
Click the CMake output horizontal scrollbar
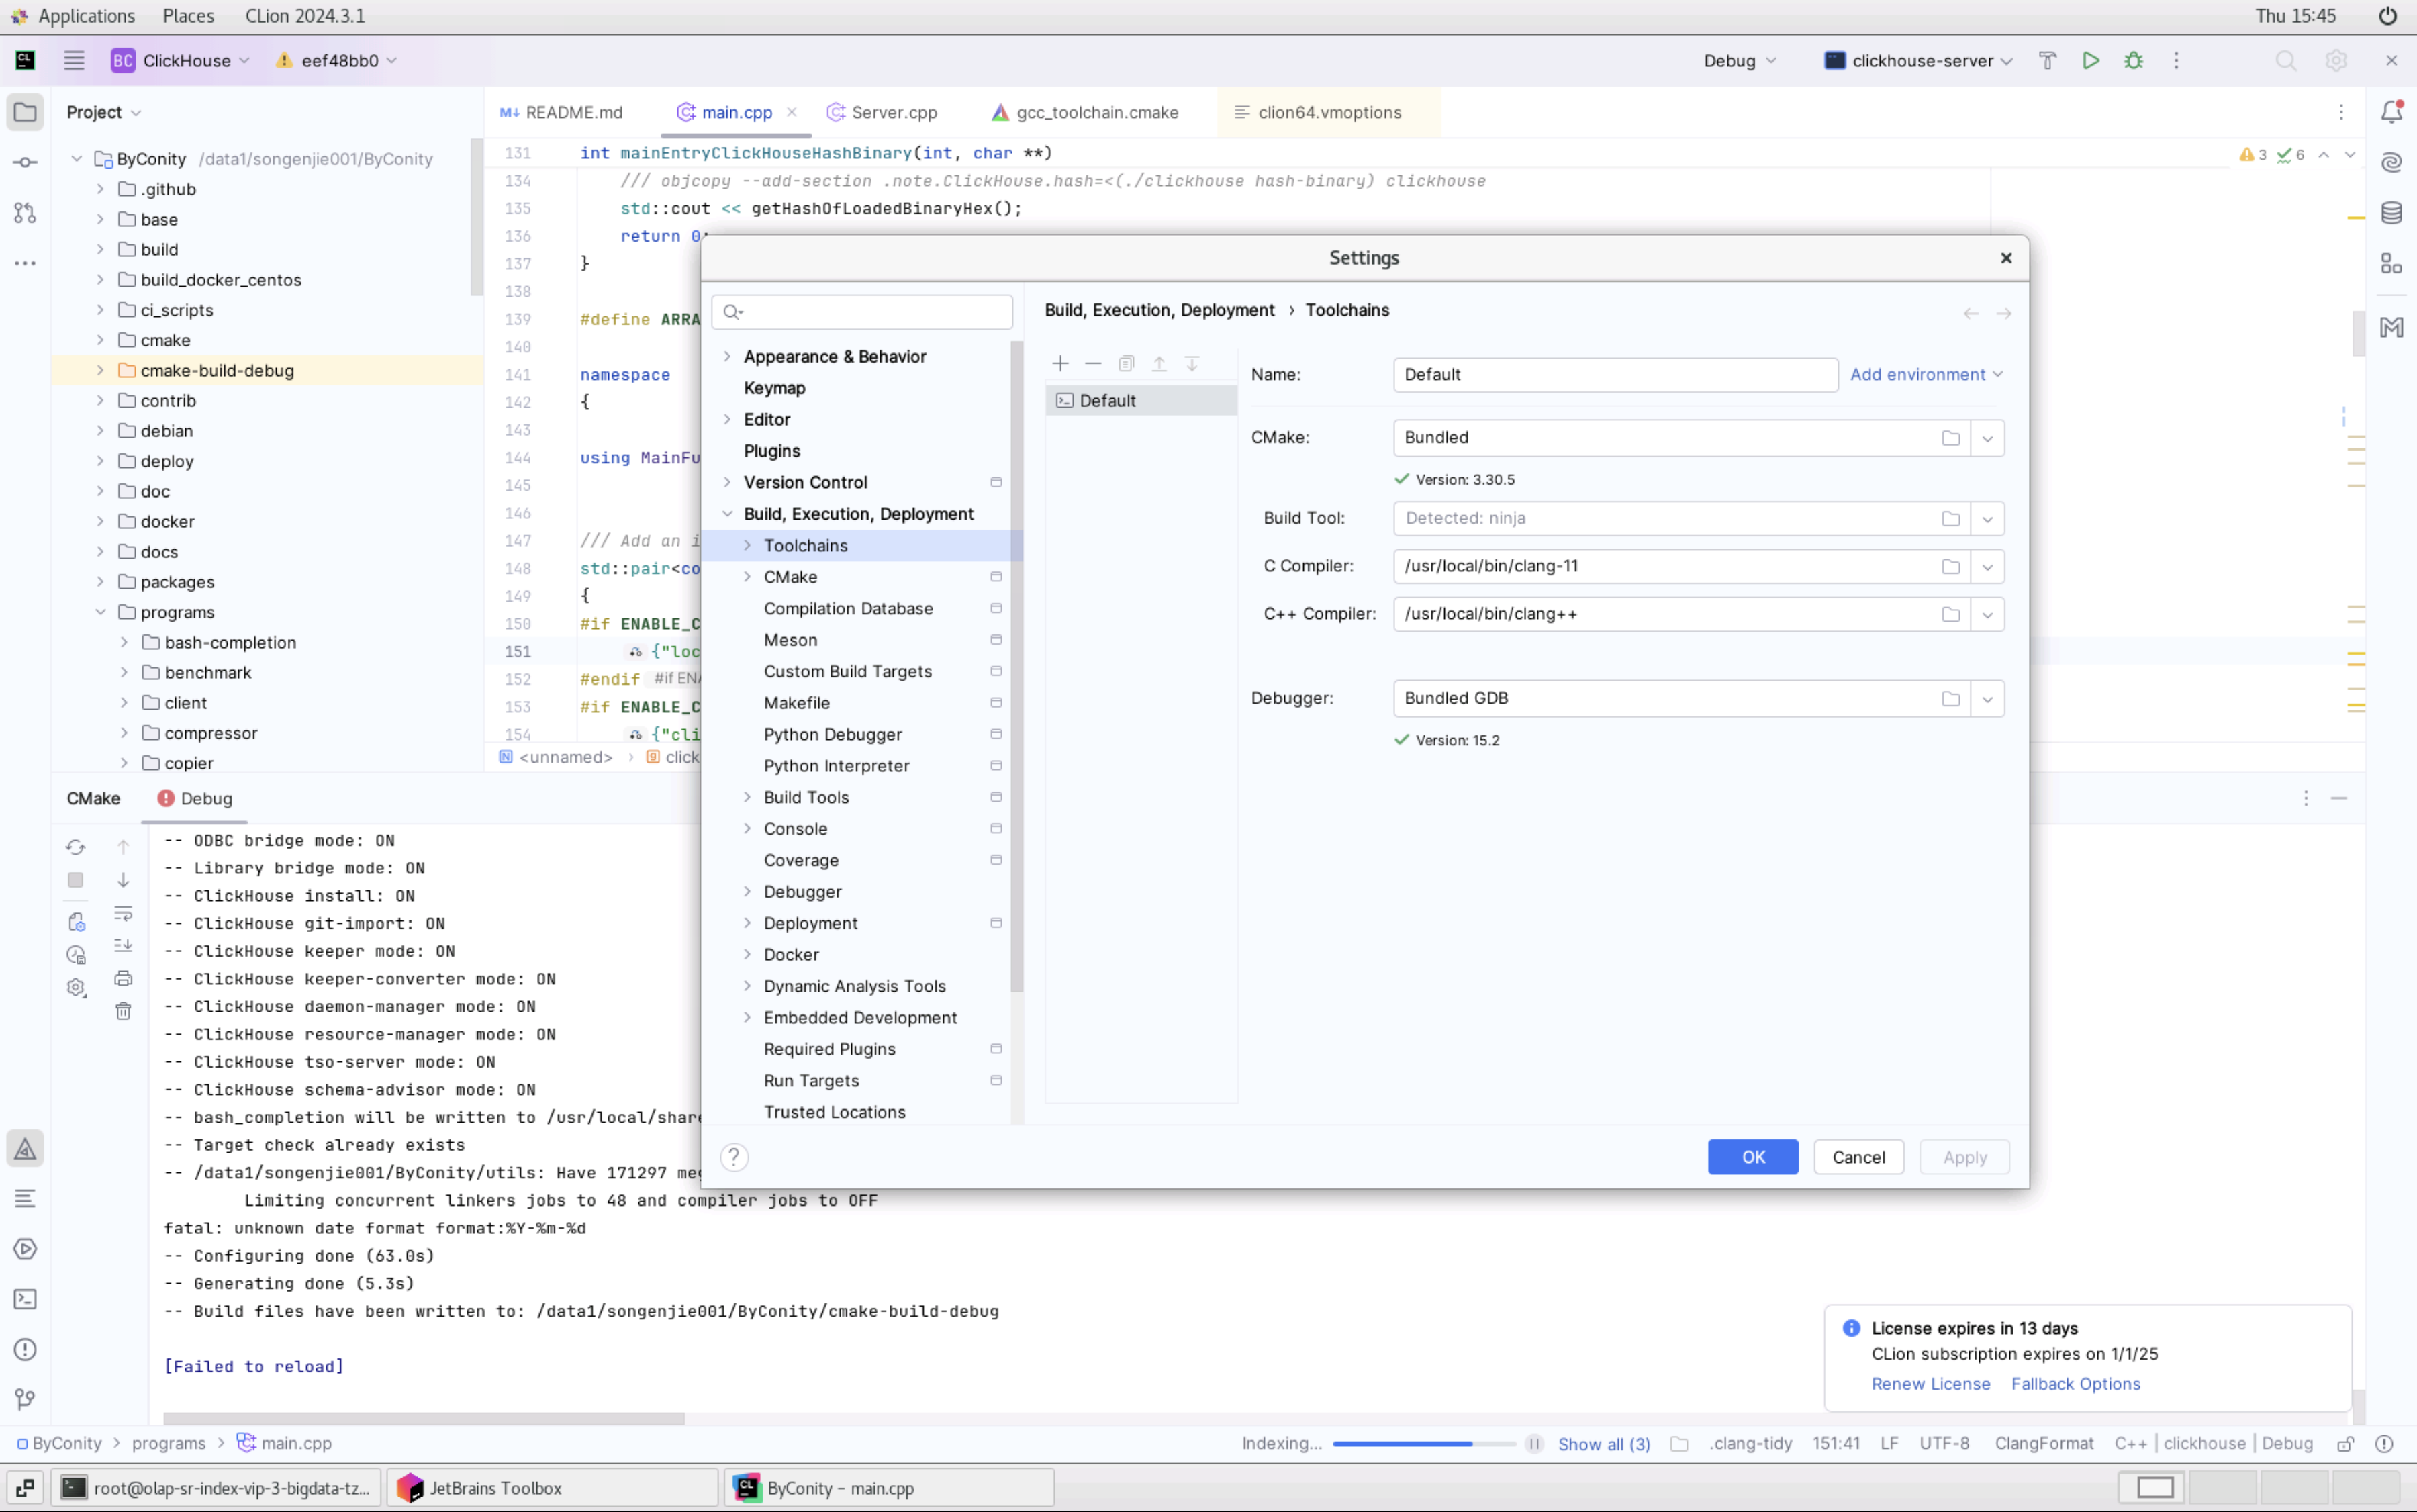424,1419
